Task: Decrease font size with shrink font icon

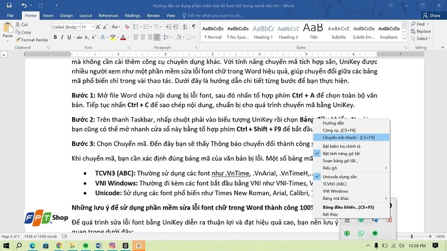Action: pyautogui.click(x=105, y=27)
